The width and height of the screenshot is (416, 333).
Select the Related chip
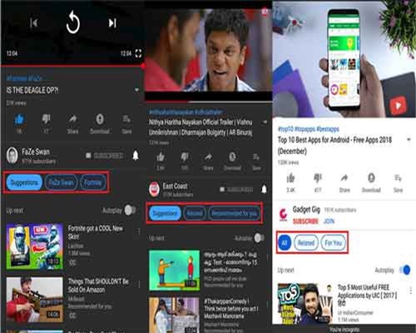click(306, 243)
